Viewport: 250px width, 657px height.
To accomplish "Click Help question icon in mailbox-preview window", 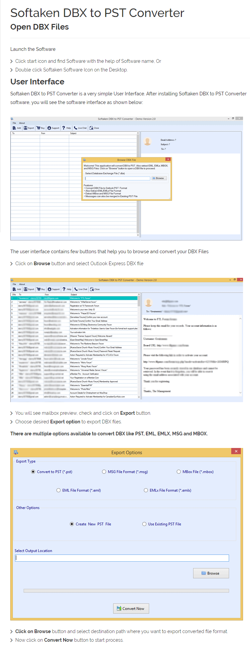I will tap(64, 289).
